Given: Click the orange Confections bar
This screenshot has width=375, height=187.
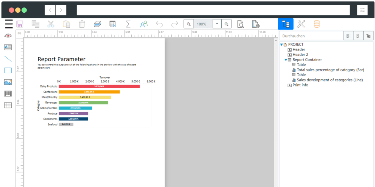Looking at the screenshot, I should 89,92.
